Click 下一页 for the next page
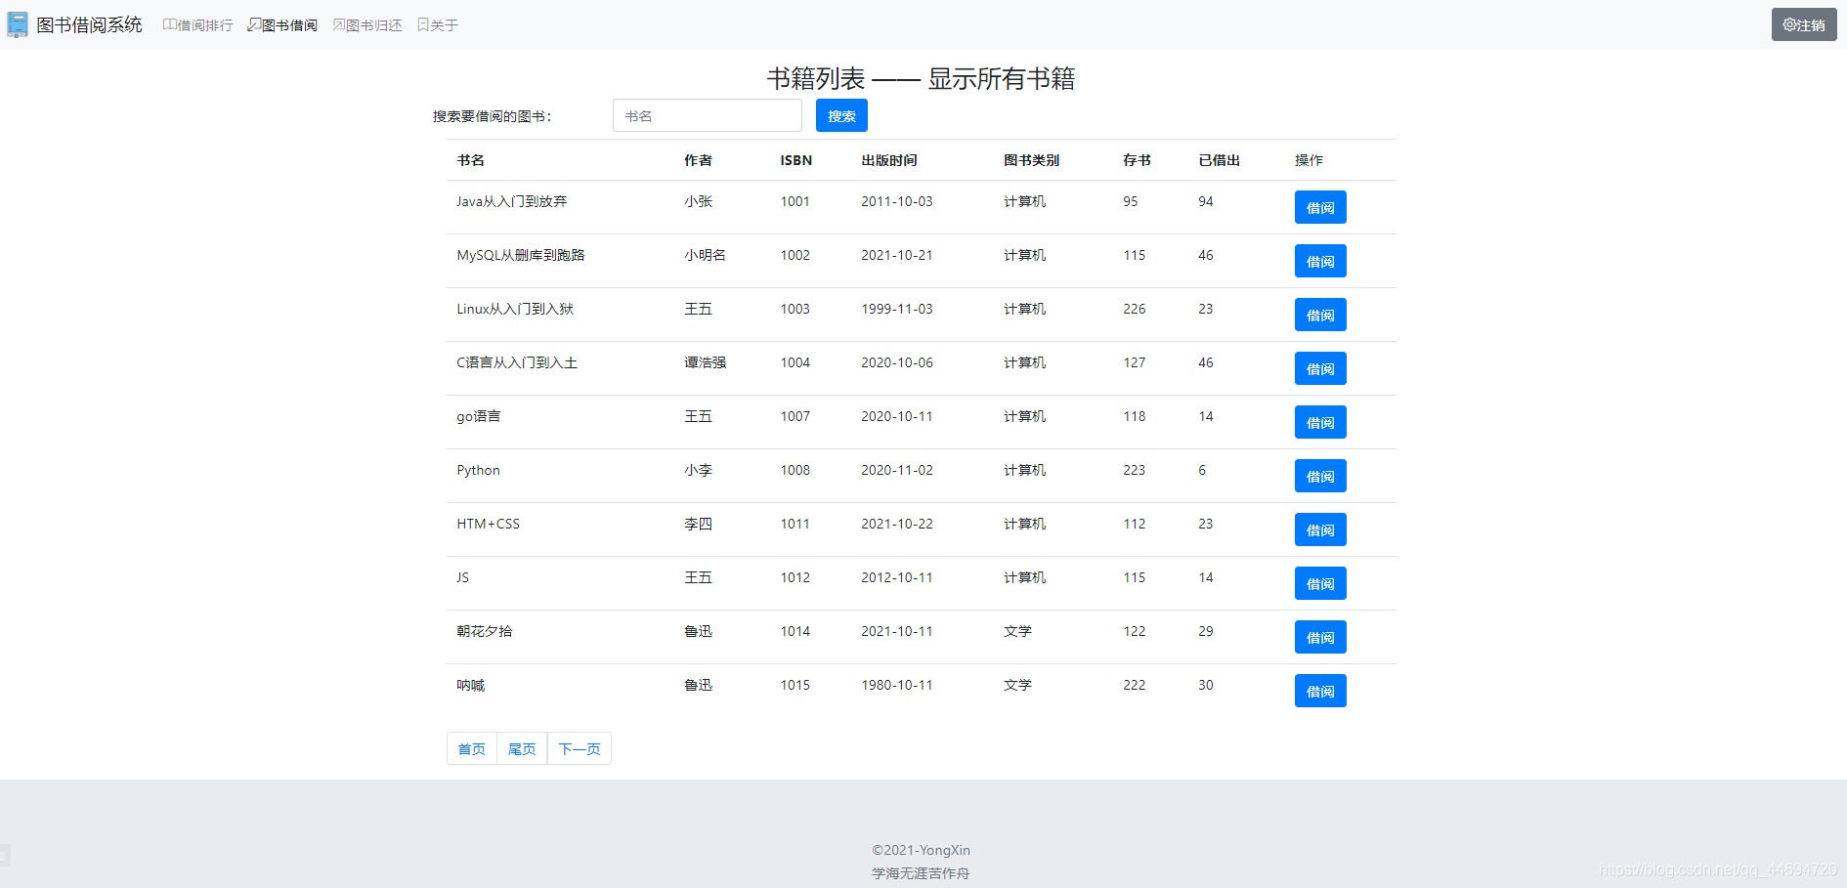Viewport: 1847px width, 888px height. click(x=579, y=748)
